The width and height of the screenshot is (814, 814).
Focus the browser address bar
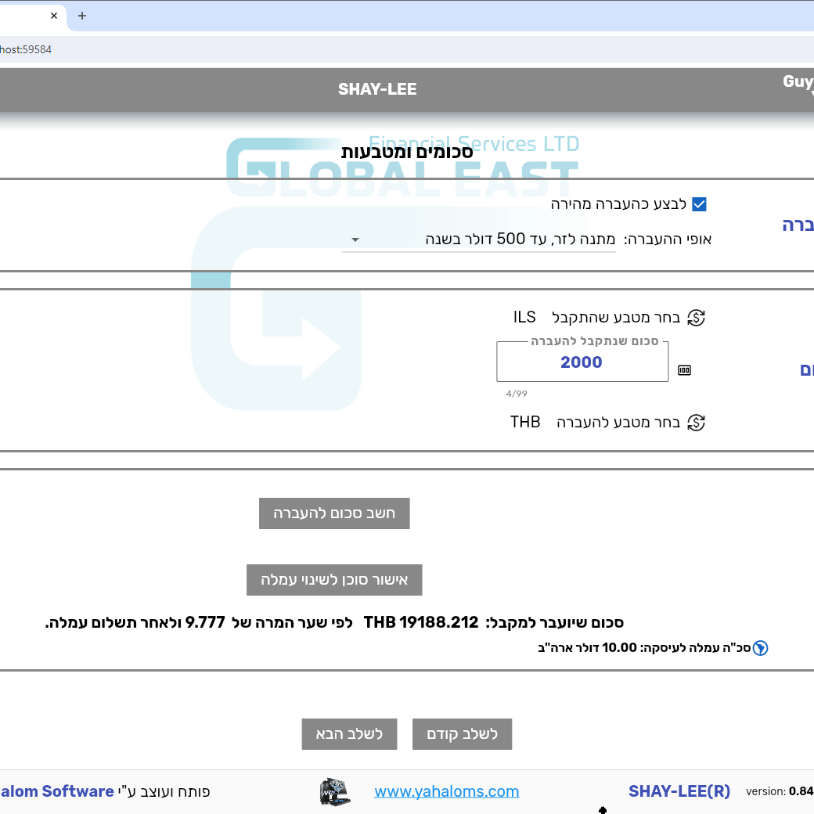(x=391, y=49)
